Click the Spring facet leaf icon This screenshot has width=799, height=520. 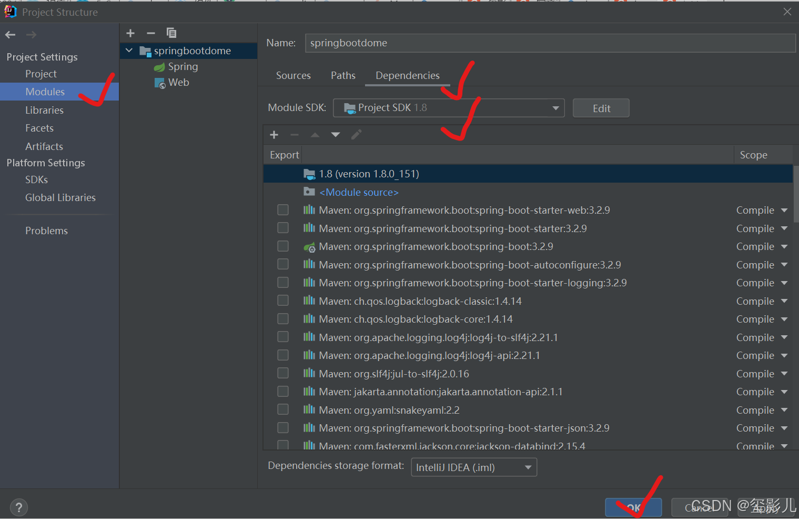pyautogui.click(x=159, y=67)
